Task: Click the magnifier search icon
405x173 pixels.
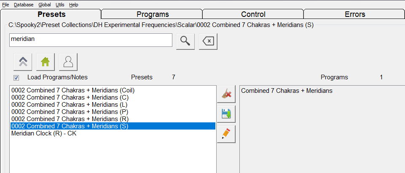Action: [185, 41]
